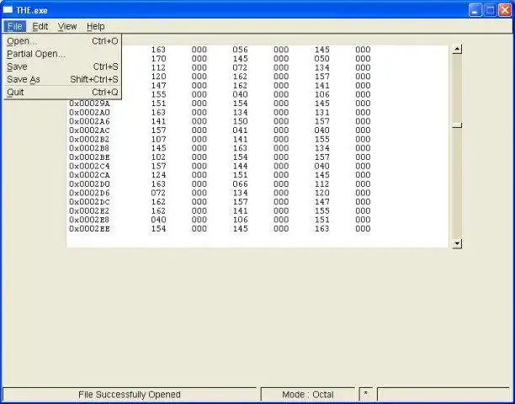Click value 072 in row 0x0002D6
The width and height of the screenshot is (515, 404).
click(159, 193)
